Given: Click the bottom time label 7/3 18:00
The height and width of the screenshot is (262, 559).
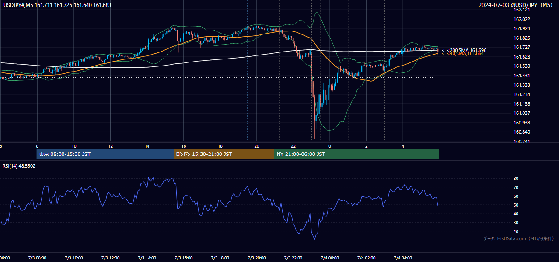Looking at the screenshot, I should click(220, 258).
